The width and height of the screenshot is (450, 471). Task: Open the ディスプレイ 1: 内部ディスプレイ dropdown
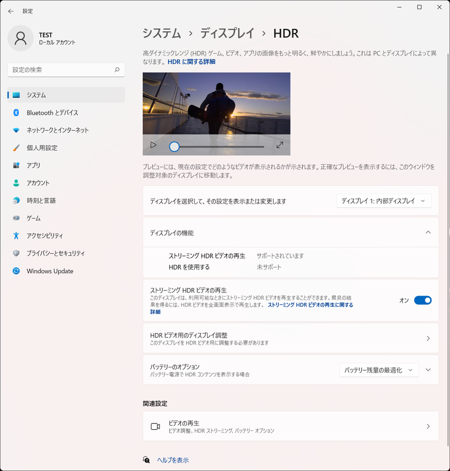[x=384, y=201]
